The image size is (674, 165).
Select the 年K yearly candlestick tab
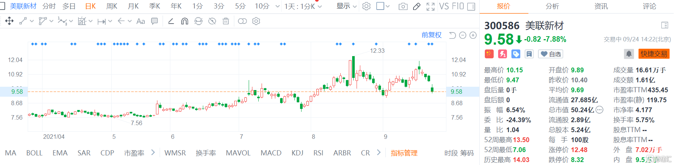point(176,6)
